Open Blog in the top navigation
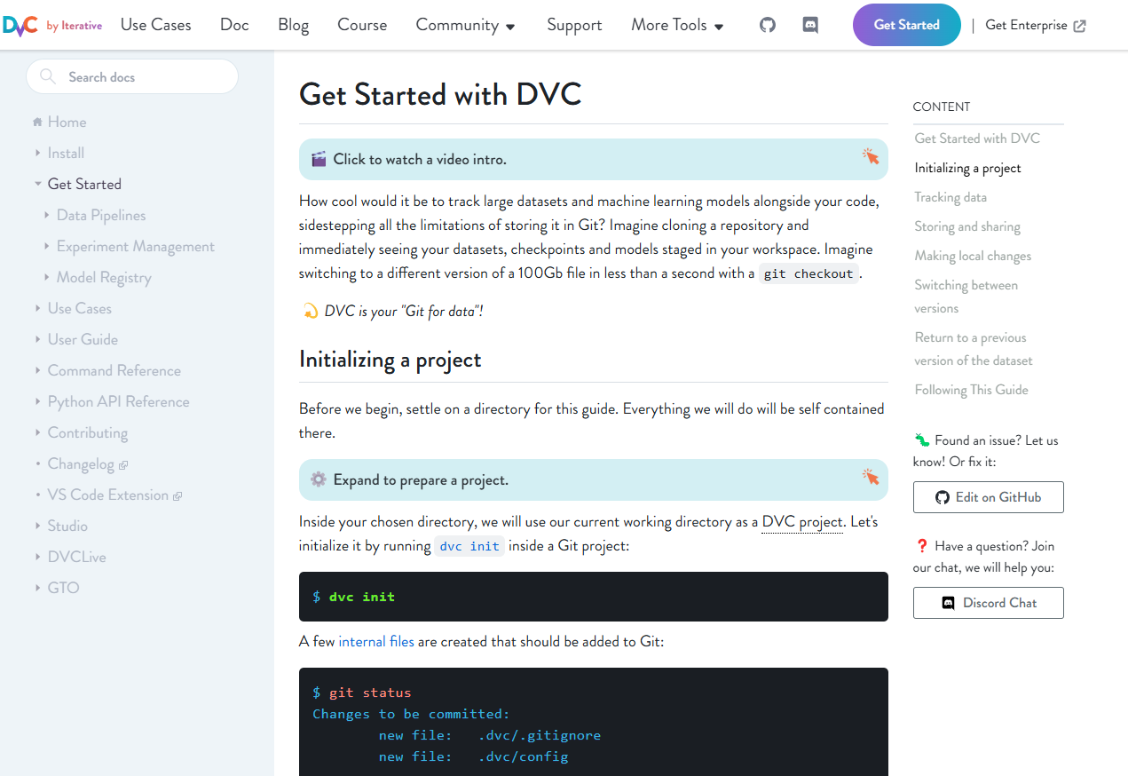 point(293,25)
